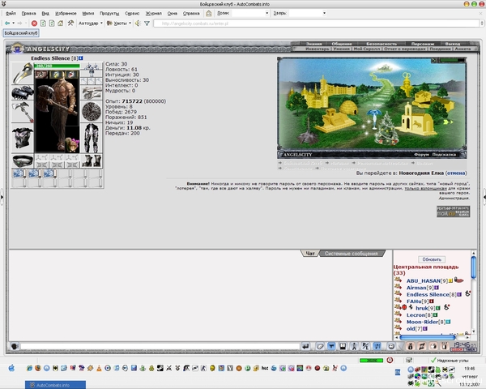The width and height of the screenshot is (486, 389).
Task: Click the Home page icon in toolbar
Action: [61, 24]
